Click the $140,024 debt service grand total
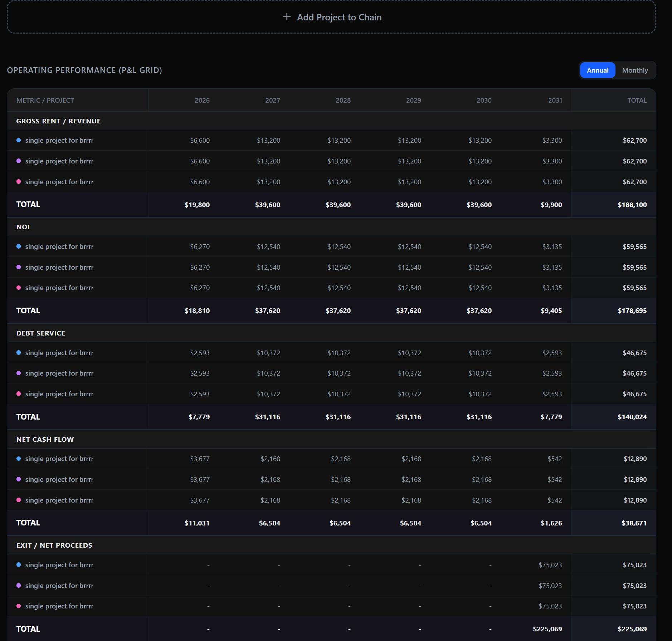The width and height of the screenshot is (672, 641). pos(632,417)
